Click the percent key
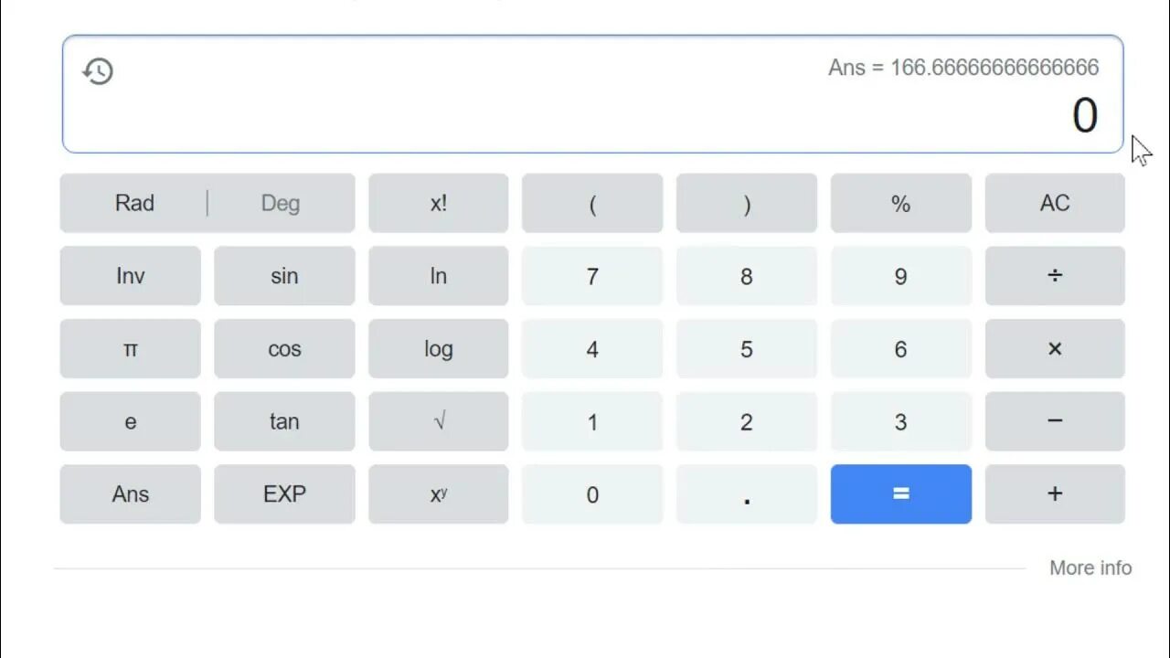 point(900,203)
